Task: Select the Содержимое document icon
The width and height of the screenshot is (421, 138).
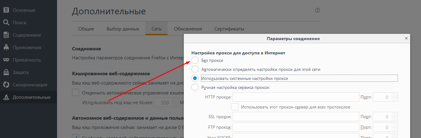Action: pyautogui.click(x=6, y=35)
